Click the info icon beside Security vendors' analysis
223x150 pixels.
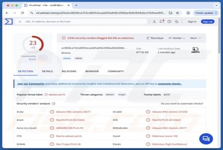click(54, 104)
